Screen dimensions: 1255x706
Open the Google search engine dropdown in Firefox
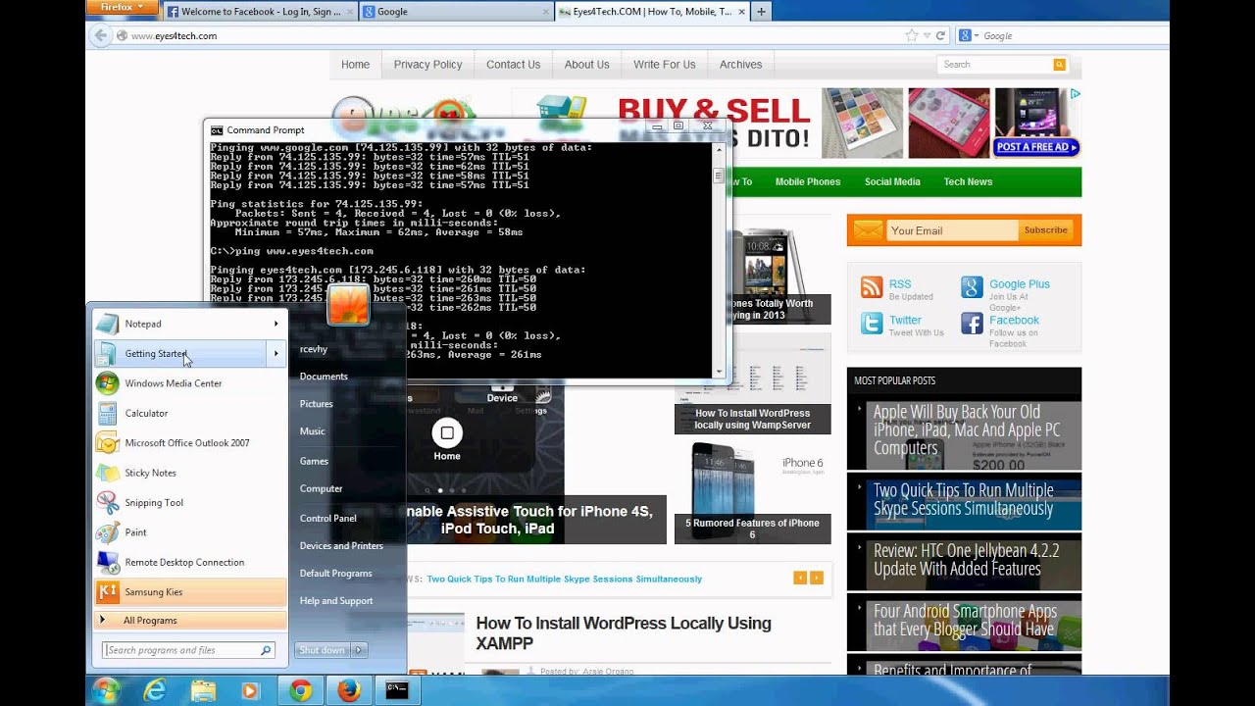pos(969,35)
